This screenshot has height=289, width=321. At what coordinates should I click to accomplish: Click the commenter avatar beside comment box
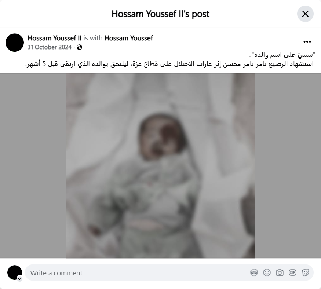point(15,272)
